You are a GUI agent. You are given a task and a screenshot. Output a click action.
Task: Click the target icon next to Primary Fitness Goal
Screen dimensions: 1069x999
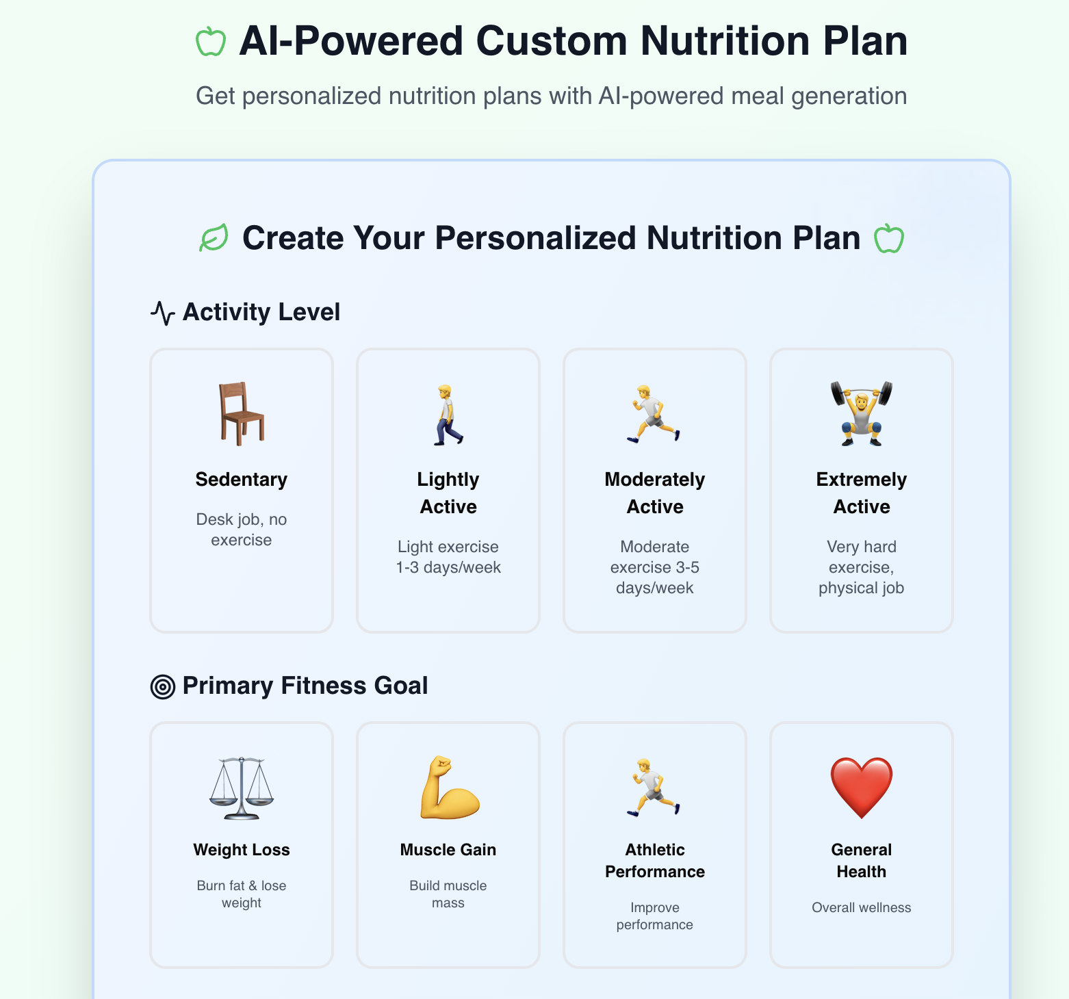pos(162,685)
